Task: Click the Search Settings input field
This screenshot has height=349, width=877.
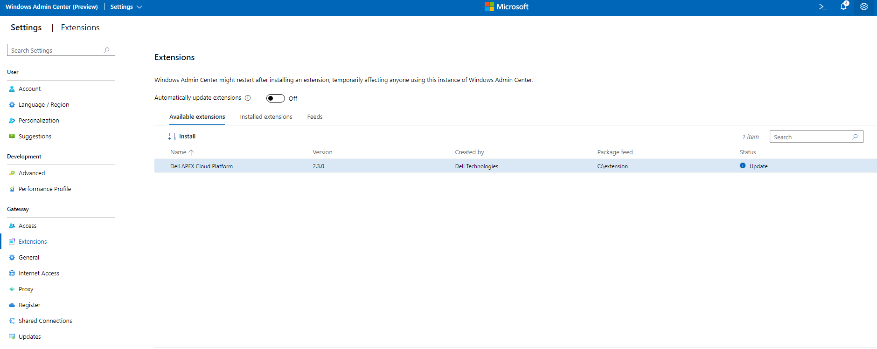Action: click(x=56, y=50)
